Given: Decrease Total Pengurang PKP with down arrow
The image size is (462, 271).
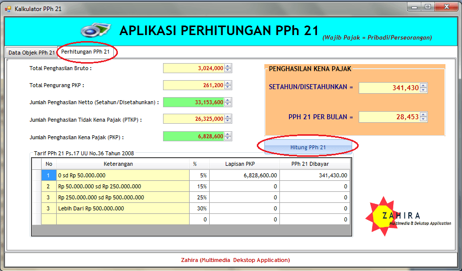Looking at the screenshot, I should click(x=228, y=88).
